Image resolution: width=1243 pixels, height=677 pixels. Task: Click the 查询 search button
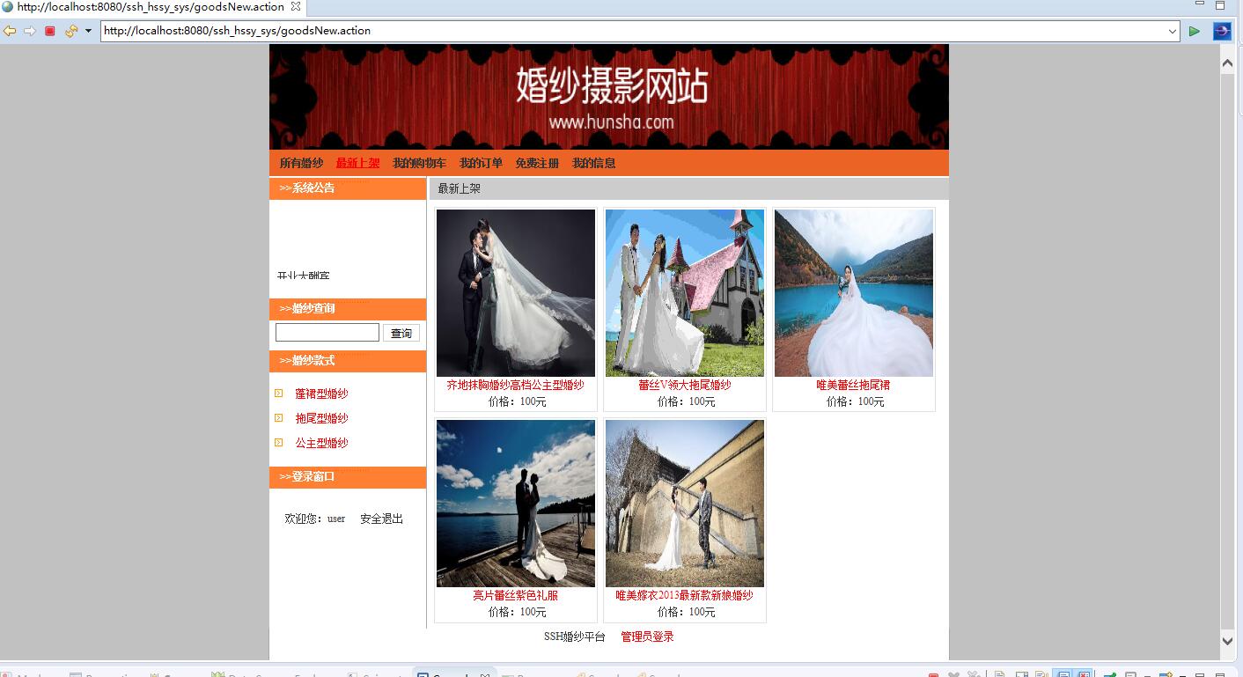click(401, 333)
